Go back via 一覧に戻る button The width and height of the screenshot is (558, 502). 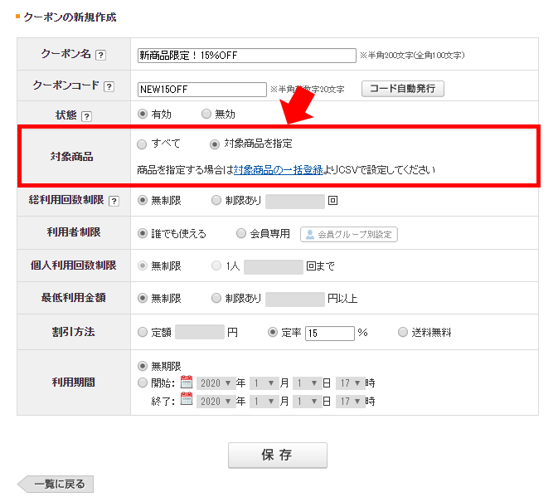56,485
